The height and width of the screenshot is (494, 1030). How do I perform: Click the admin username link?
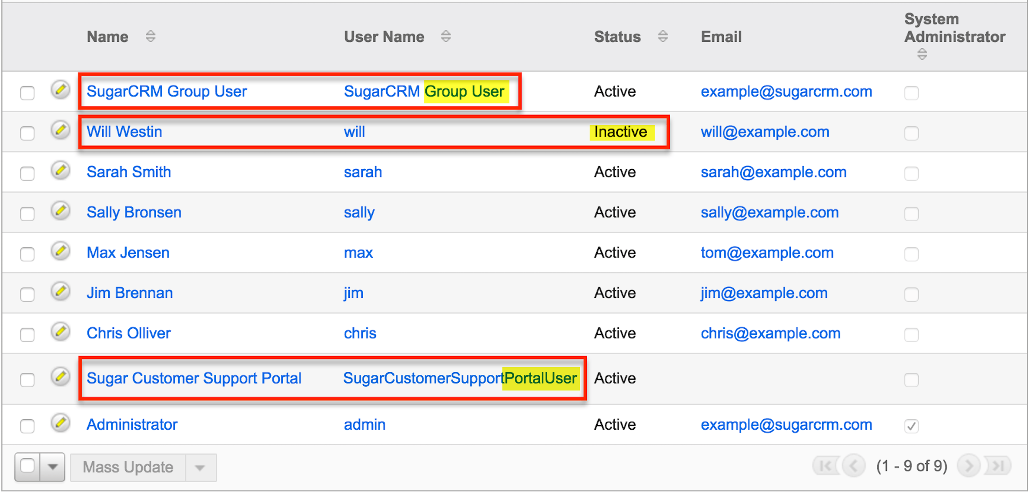point(364,424)
